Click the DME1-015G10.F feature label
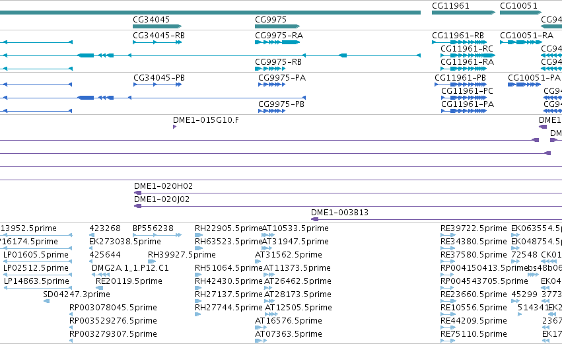The height and width of the screenshot is (344, 562). [x=206, y=120]
